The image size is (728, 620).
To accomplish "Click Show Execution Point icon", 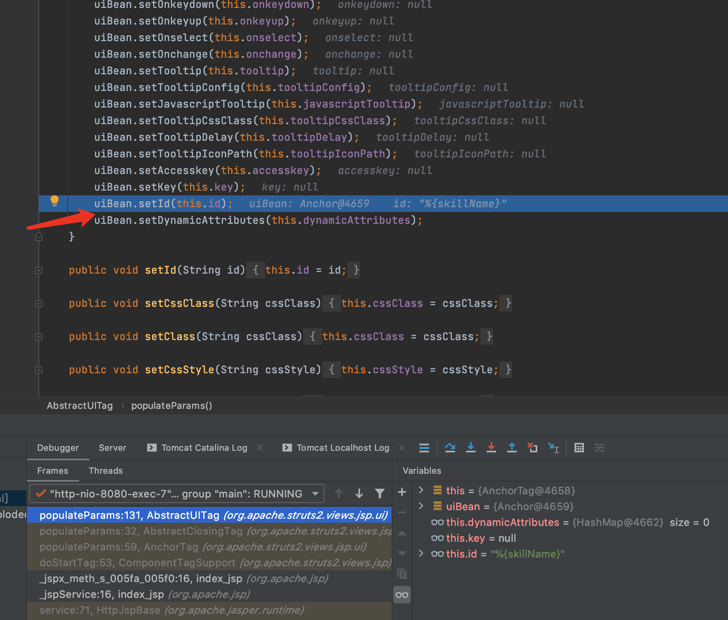I will click(424, 448).
